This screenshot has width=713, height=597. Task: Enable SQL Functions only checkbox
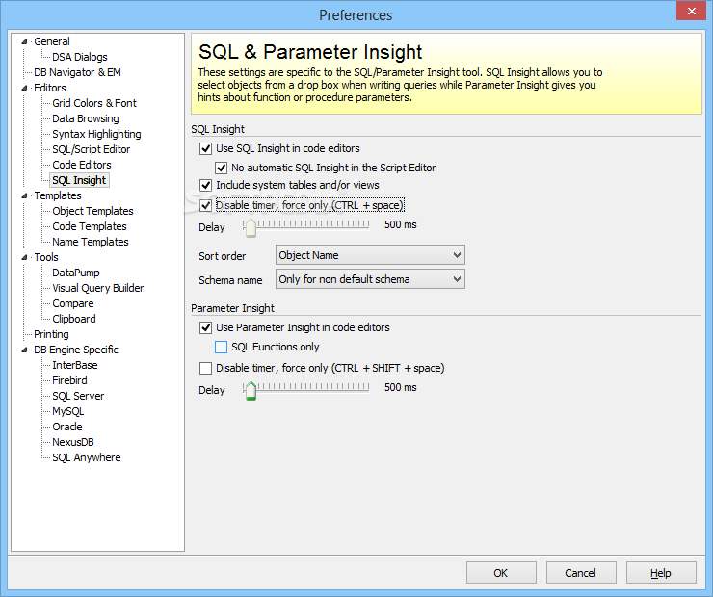coord(221,347)
